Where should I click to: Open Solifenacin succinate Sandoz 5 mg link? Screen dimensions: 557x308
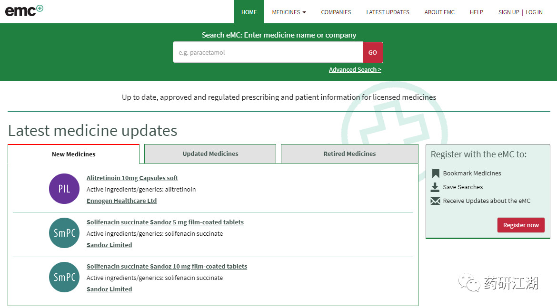(x=165, y=222)
